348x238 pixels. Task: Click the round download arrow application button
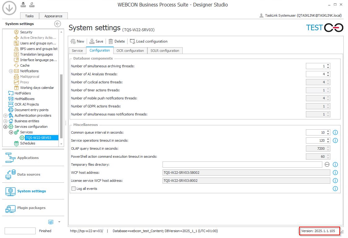point(9,8)
